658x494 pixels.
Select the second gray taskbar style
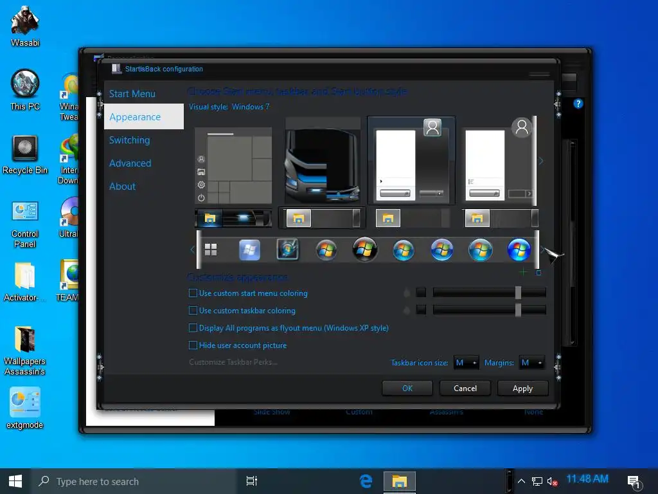click(x=323, y=218)
